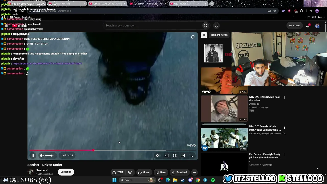The height and width of the screenshot is (184, 327).
Task: Select the From the series chip
Action: (x=219, y=35)
